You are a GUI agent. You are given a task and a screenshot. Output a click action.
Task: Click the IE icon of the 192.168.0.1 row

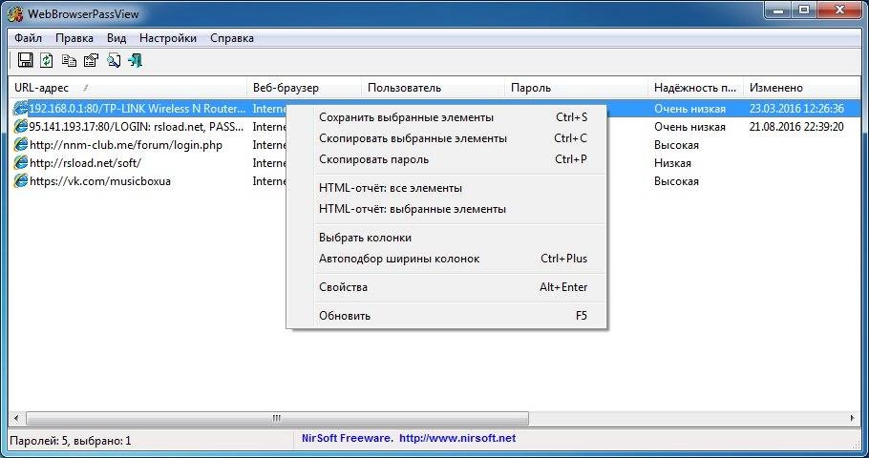click(20, 109)
